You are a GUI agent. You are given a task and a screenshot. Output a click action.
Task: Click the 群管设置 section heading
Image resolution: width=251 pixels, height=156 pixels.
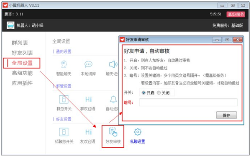click(x=64, y=86)
